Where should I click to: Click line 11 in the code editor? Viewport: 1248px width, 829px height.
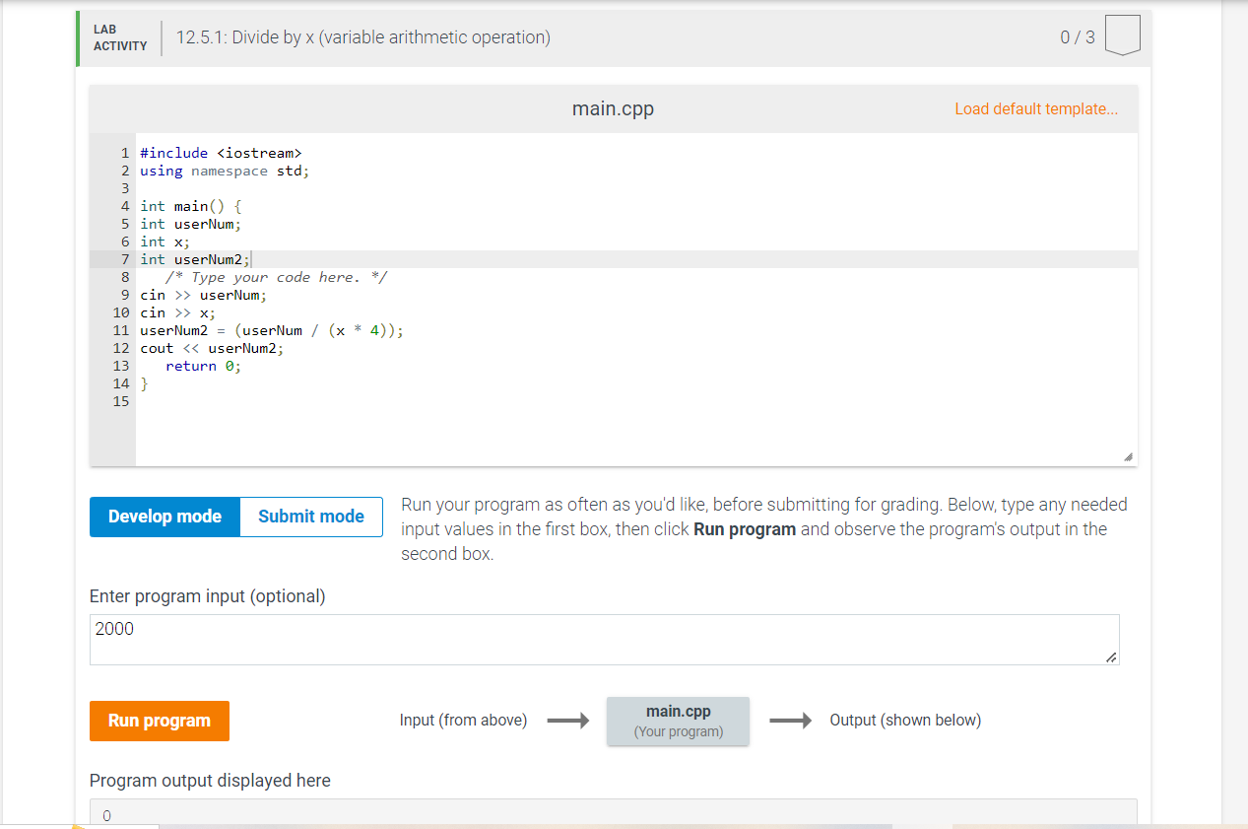pyautogui.click(x=271, y=330)
